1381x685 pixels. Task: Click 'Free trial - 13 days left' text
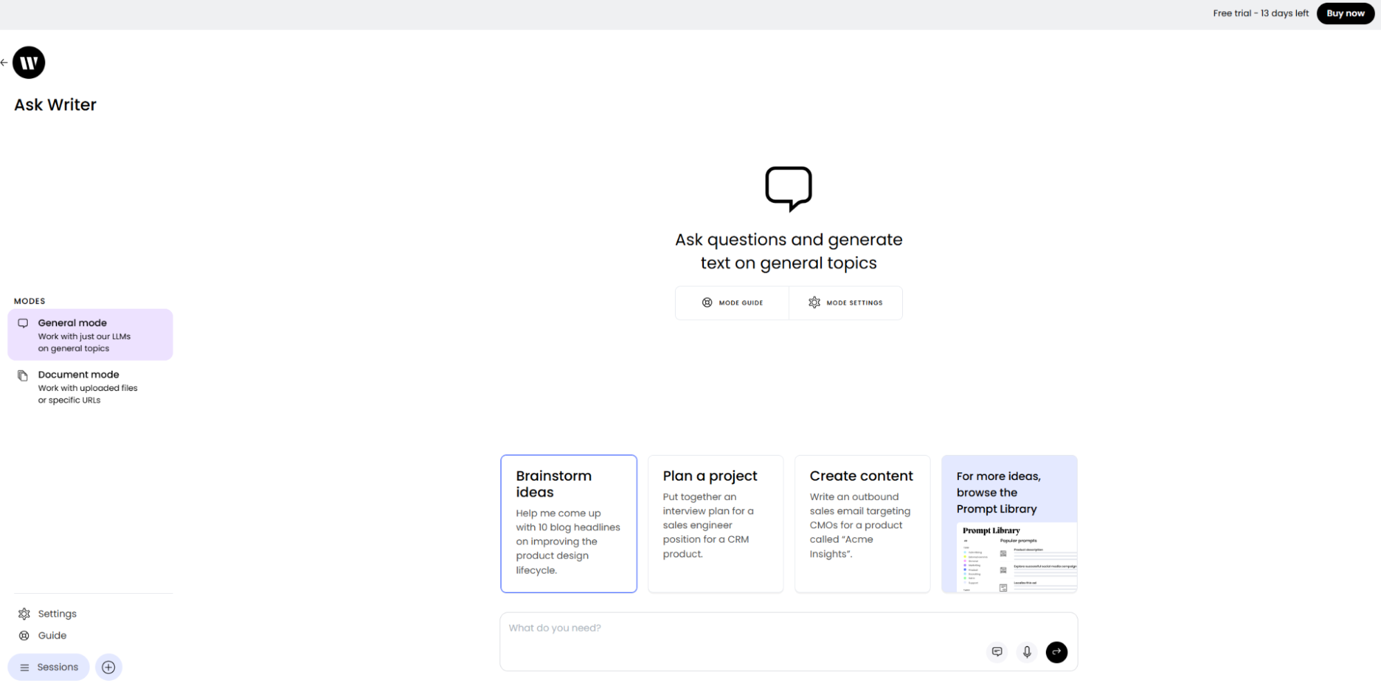(x=1261, y=13)
